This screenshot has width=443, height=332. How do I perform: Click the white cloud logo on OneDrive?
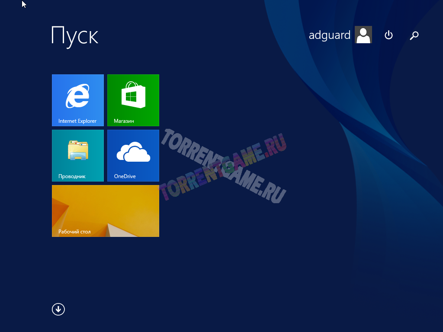(x=133, y=152)
